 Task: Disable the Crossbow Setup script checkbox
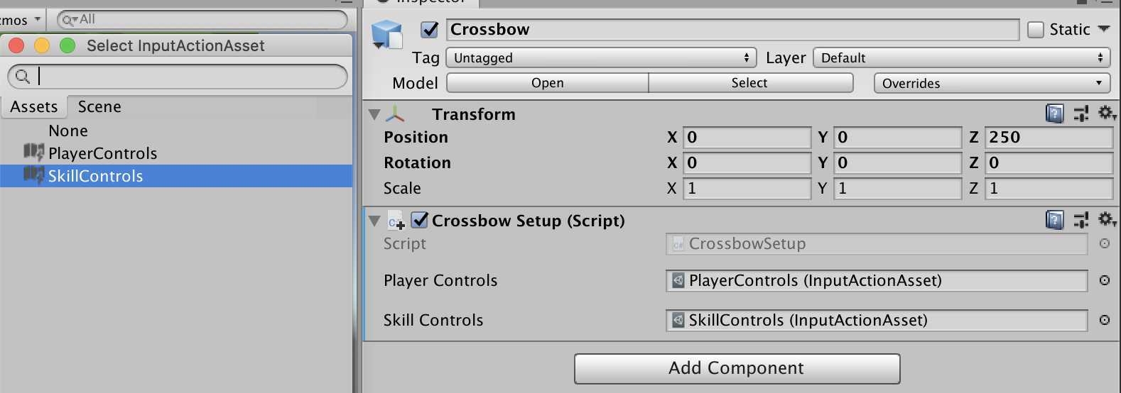coord(420,220)
